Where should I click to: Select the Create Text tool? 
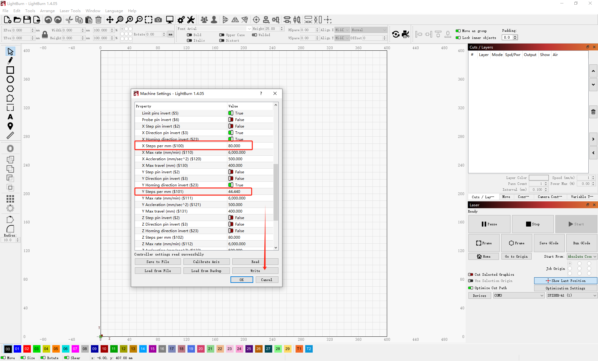[10, 117]
